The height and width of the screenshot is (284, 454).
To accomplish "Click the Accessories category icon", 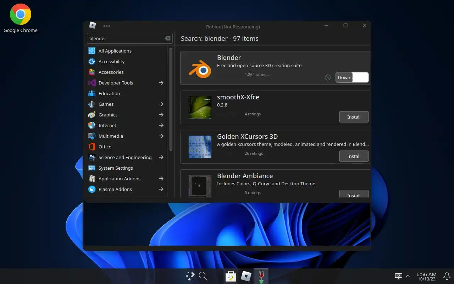I will (92, 72).
